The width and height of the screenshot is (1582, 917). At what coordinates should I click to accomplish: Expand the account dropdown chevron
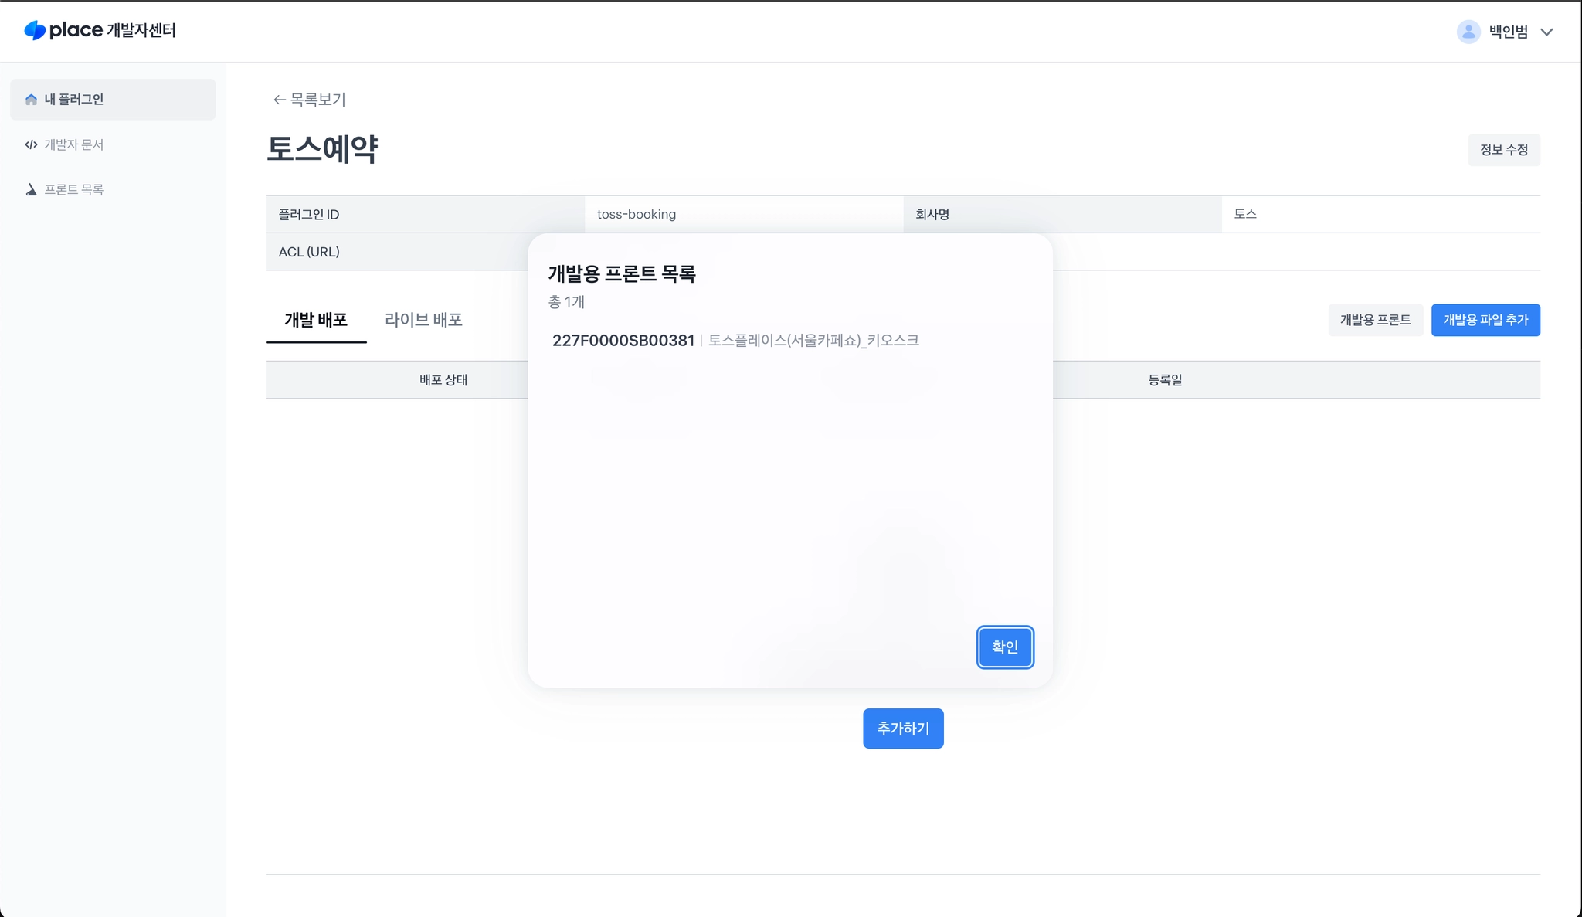[1546, 32]
